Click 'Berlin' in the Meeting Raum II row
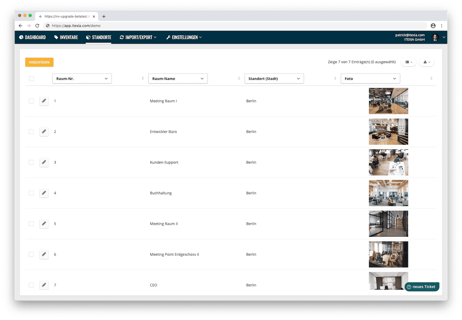The height and width of the screenshot is (320, 462). [x=251, y=224]
